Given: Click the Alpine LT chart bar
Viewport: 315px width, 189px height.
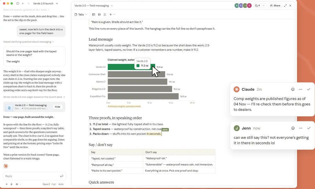Looking at the screenshot, I should point(138,82).
